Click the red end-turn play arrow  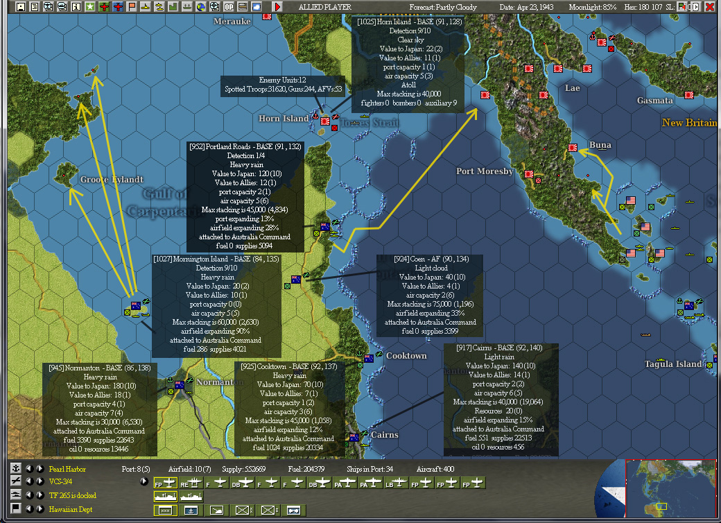click(277, 6)
